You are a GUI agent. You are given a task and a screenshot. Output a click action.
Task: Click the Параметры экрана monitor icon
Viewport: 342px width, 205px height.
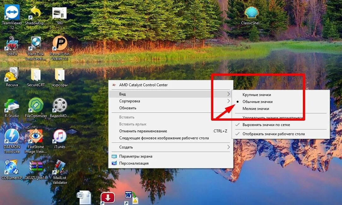[114, 156]
